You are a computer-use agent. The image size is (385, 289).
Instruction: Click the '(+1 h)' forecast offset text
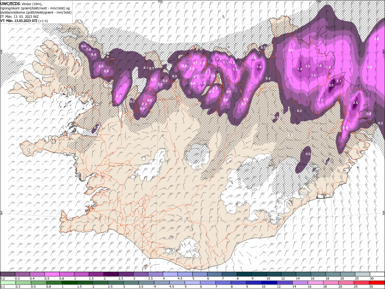click(43, 21)
